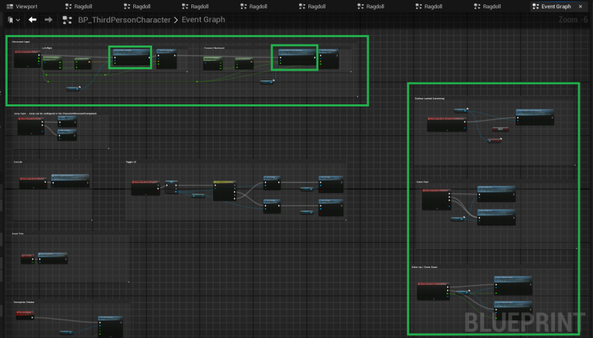This screenshot has height=338, width=593.
Task: Select the Suicide comment title
Action: (x=18, y=162)
